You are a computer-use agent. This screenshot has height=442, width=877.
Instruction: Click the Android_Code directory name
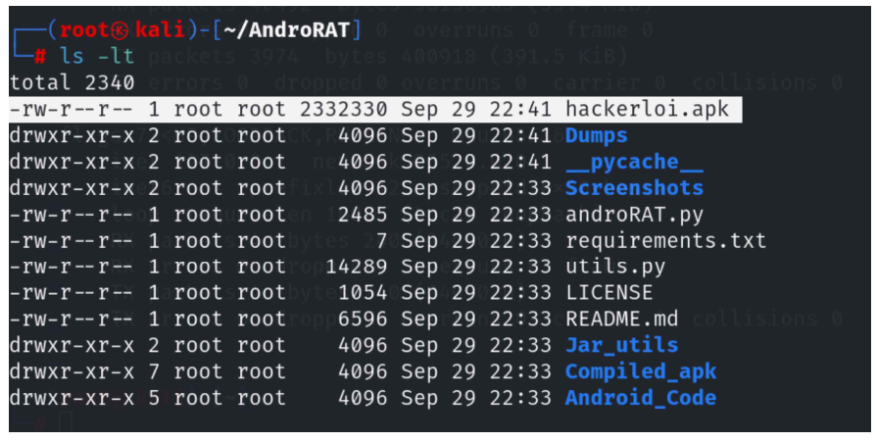[x=641, y=398]
